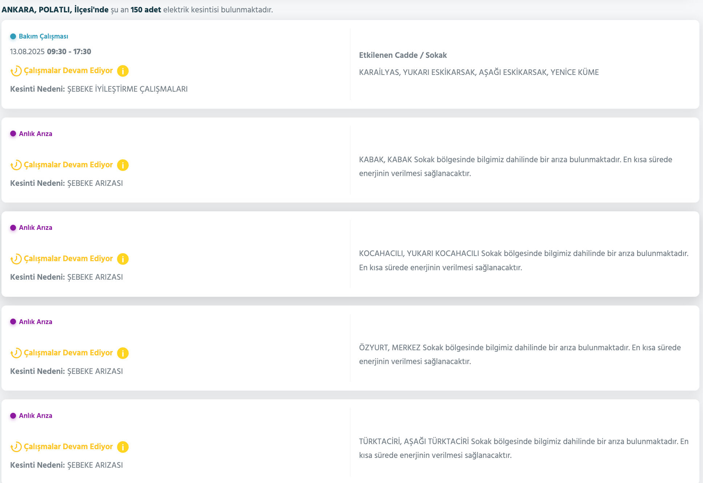The height and width of the screenshot is (483, 703).
Task: Click the 09:30 - 17:30 time range
Action: (69, 52)
